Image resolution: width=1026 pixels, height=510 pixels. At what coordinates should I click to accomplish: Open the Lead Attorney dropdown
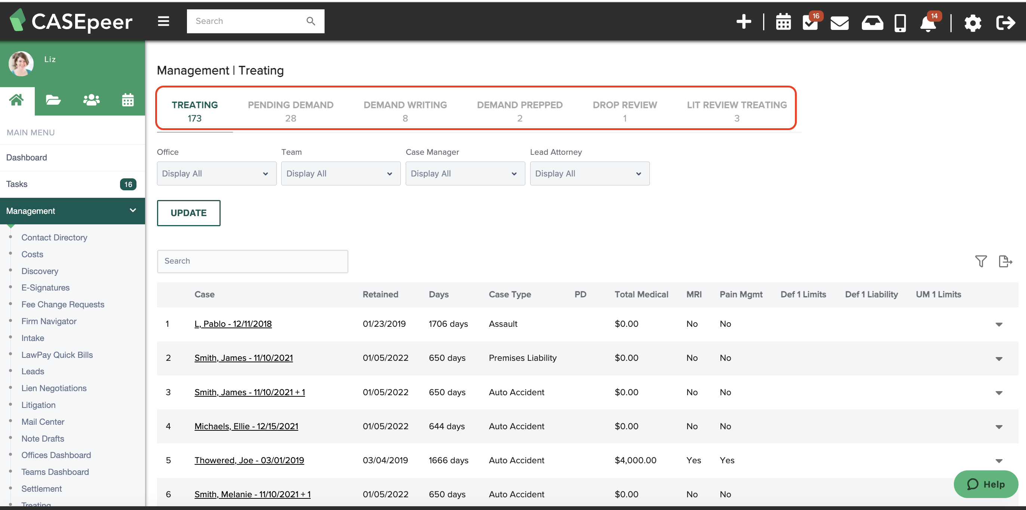tap(590, 173)
